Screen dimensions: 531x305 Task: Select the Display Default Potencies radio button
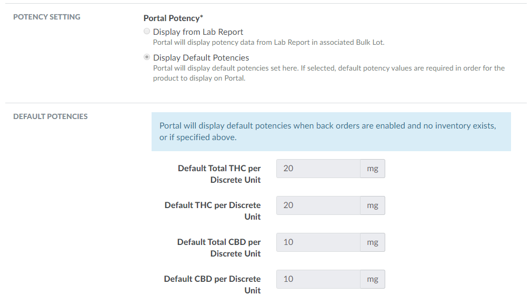147,57
